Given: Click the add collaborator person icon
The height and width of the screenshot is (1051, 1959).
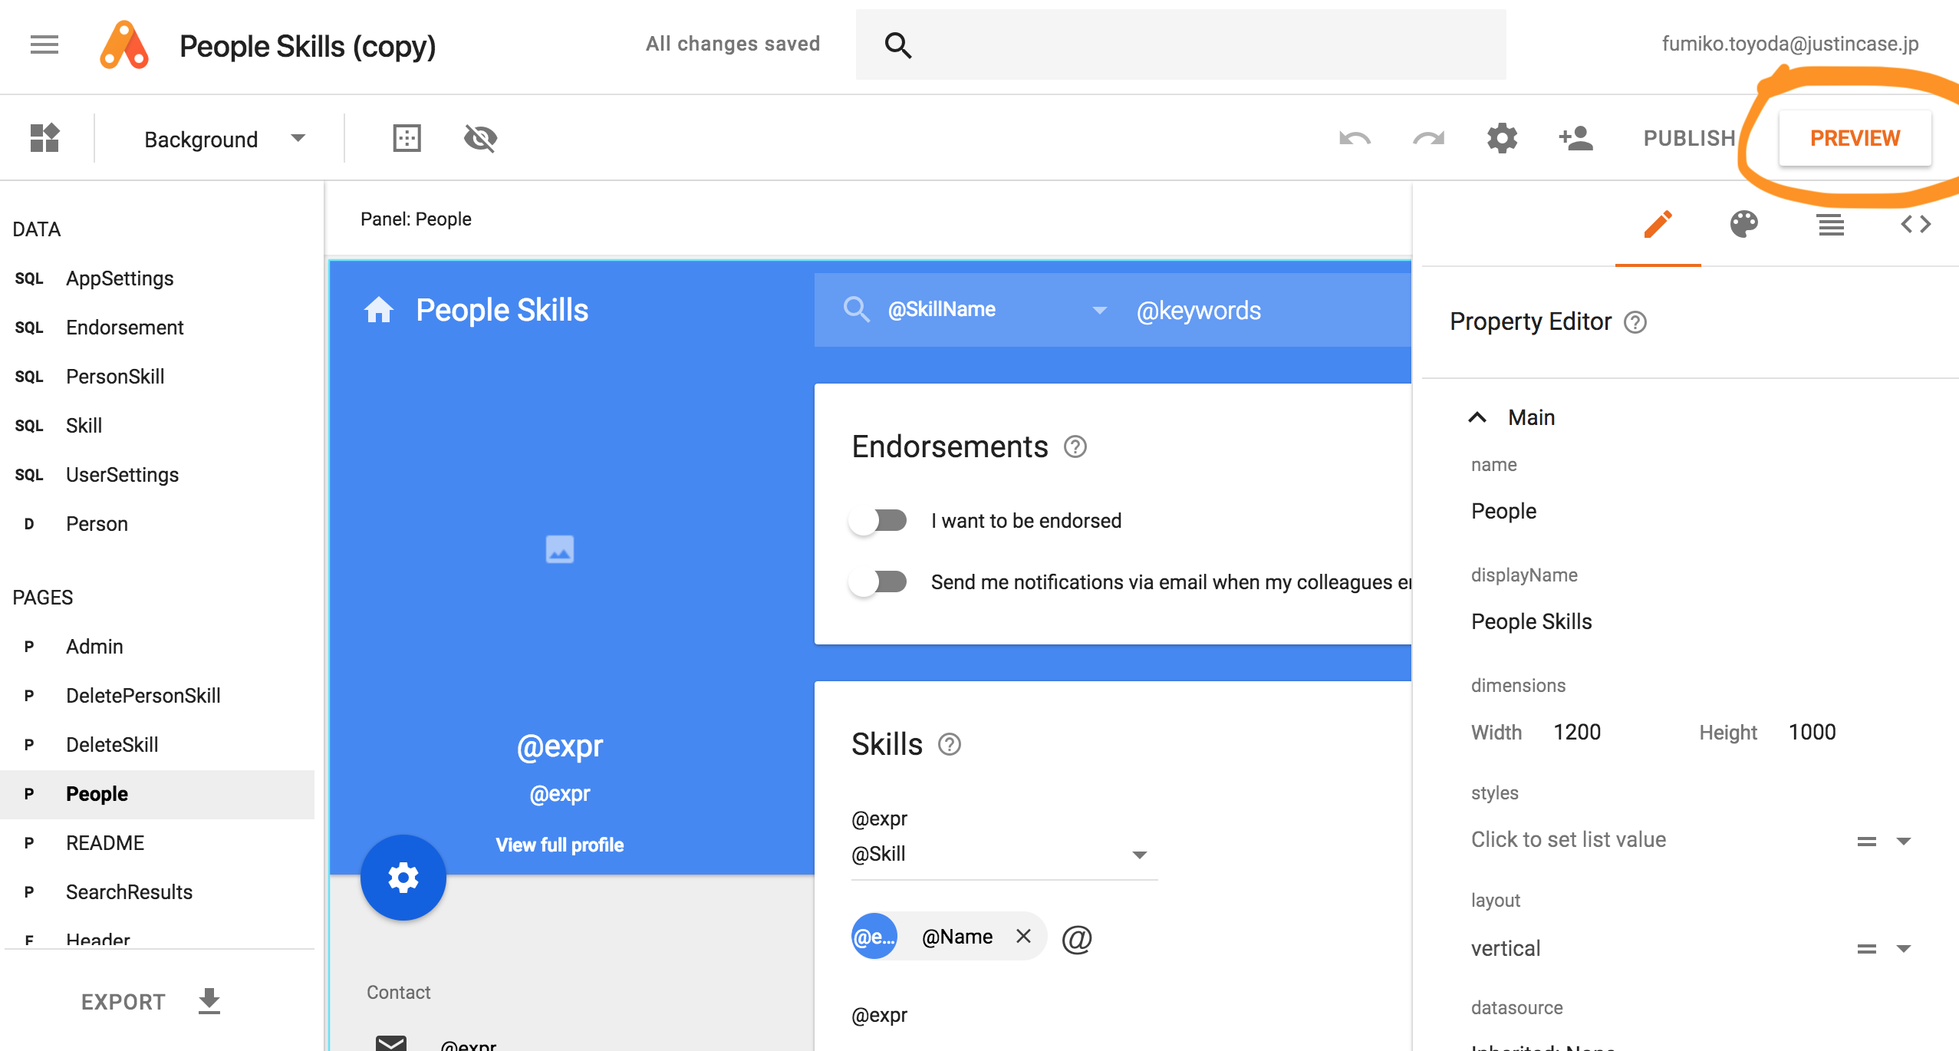Looking at the screenshot, I should coord(1575,138).
